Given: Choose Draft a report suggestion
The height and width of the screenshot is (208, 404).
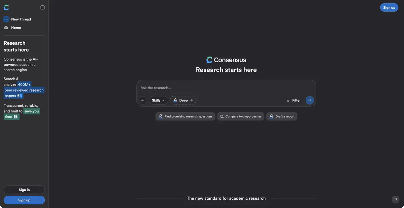Looking at the screenshot, I should click(x=282, y=116).
